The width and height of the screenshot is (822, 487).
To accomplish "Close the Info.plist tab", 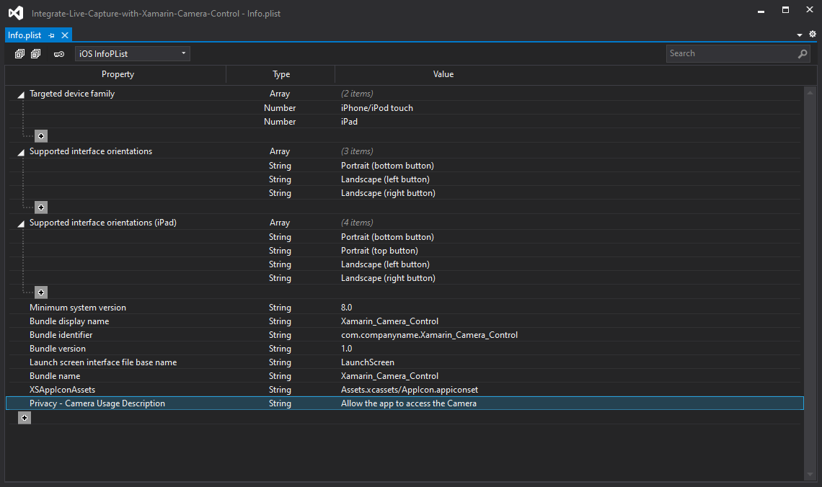I will click(65, 35).
